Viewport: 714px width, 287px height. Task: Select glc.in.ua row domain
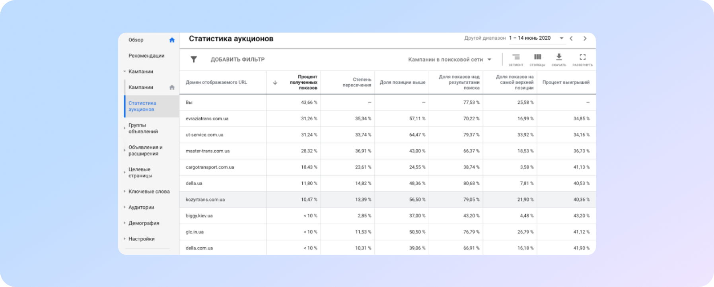pos(195,232)
